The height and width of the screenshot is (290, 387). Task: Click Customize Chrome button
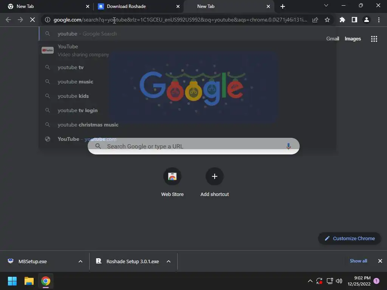pyautogui.click(x=349, y=239)
